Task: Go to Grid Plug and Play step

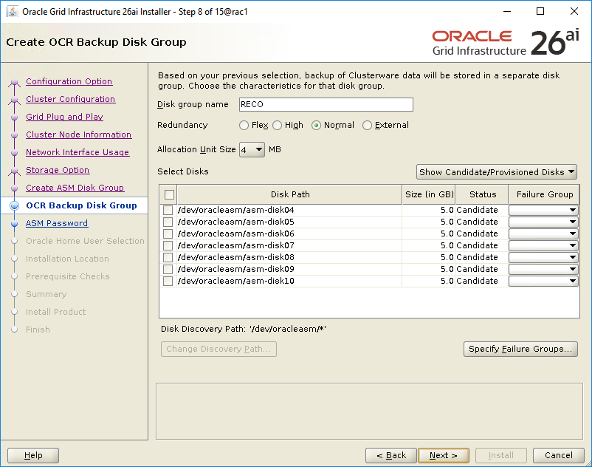Action: click(x=64, y=117)
